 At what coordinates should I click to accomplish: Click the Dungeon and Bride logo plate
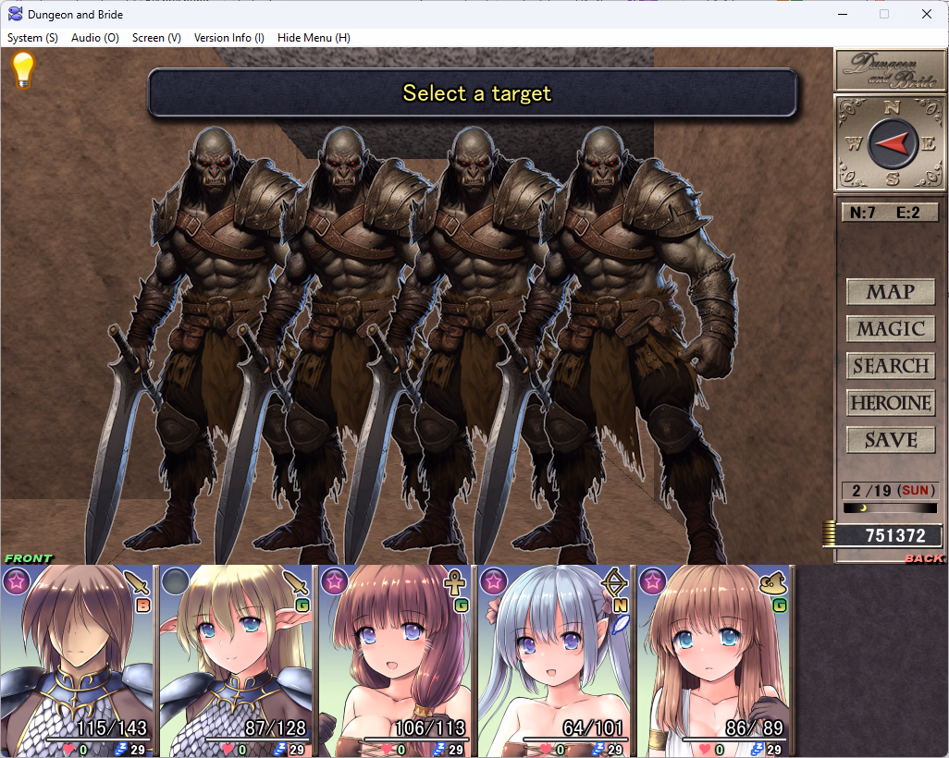click(890, 69)
